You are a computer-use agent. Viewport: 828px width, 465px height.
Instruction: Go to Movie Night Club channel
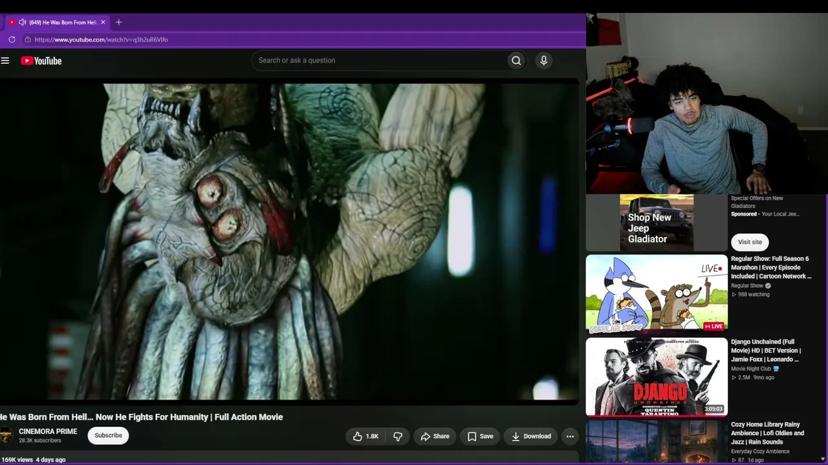coord(751,369)
